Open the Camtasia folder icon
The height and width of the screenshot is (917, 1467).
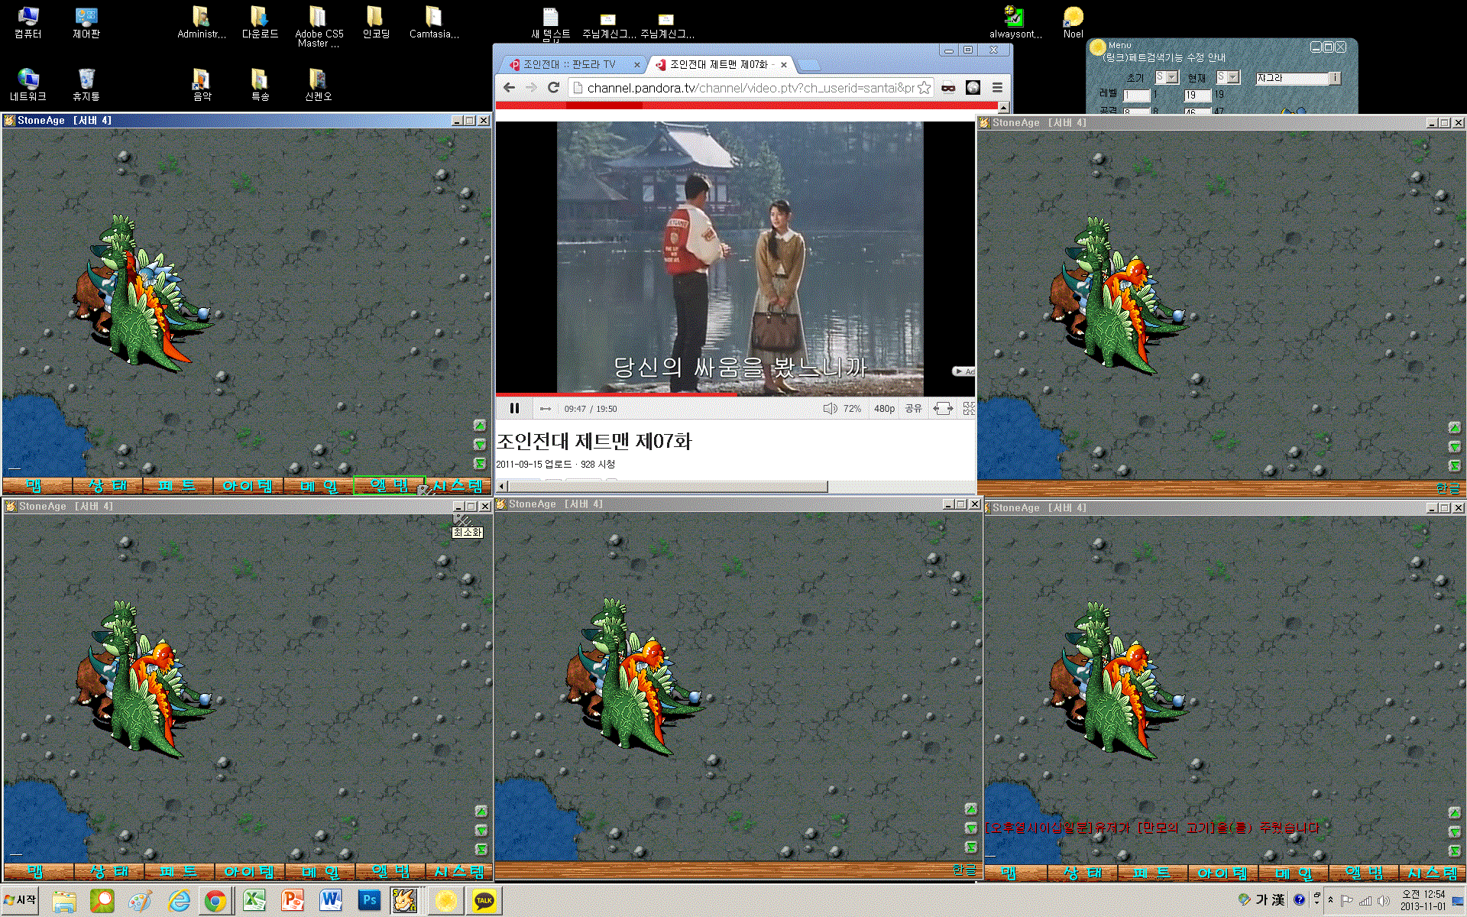(x=434, y=23)
